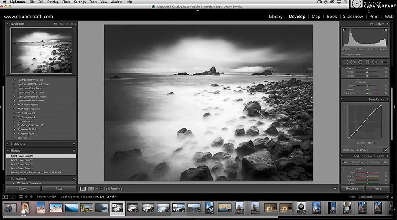Adjust the Clarity slider handle
Viewport: 397px width, 220px height.
(x=367, y=86)
